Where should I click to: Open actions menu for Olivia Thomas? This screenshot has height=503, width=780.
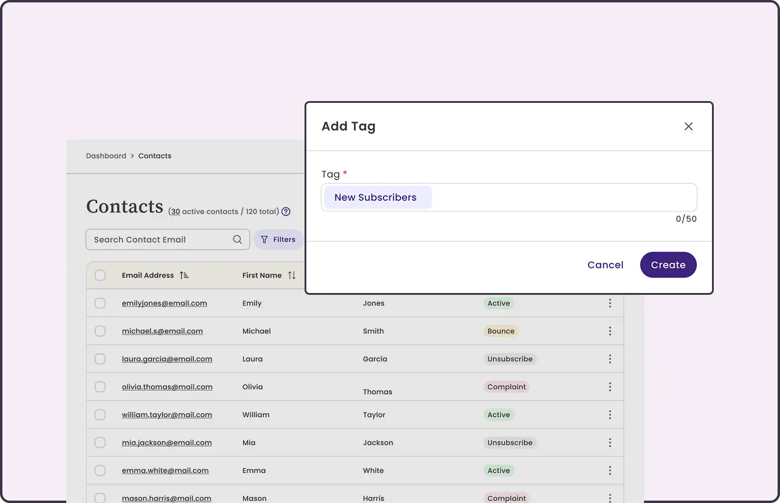pyautogui.click(x=610, y=387)
